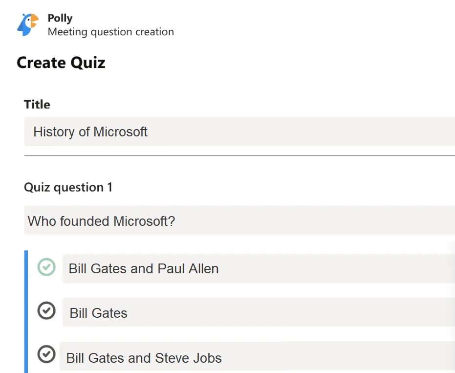Screen dimensions: 455x373
Task: Click 'Paul Allen' text in first answer
Action: [x=188, y=268]
